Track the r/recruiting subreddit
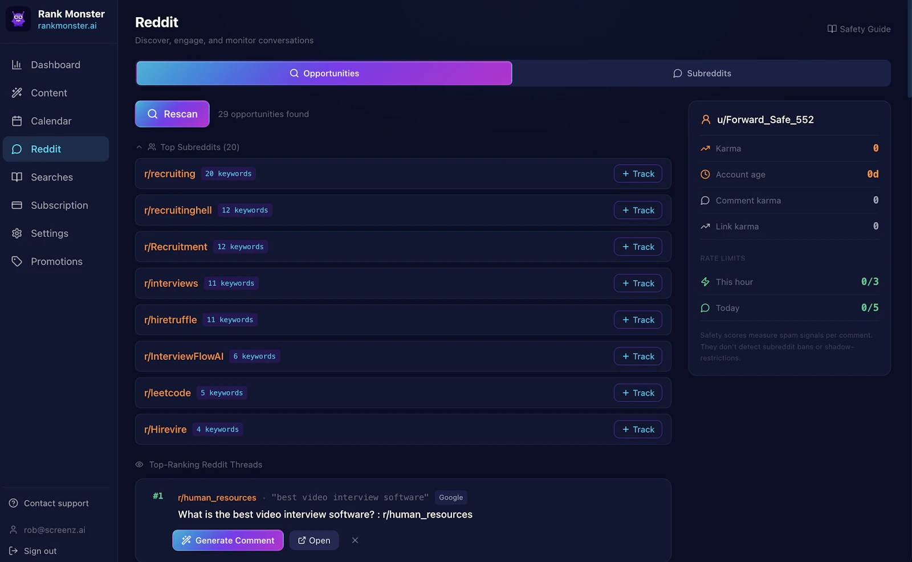Screen dimensions: 912x562 [x=638, y=174]
